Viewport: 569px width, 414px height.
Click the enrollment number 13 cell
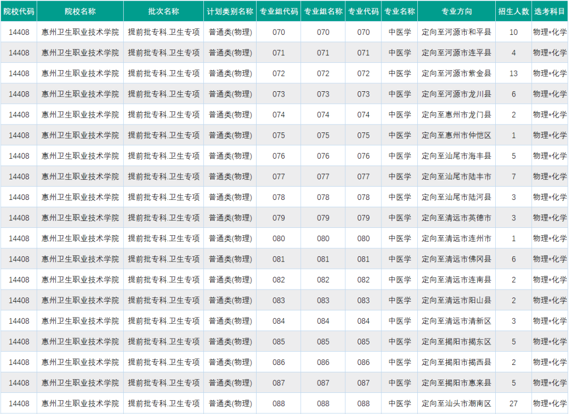513,73
